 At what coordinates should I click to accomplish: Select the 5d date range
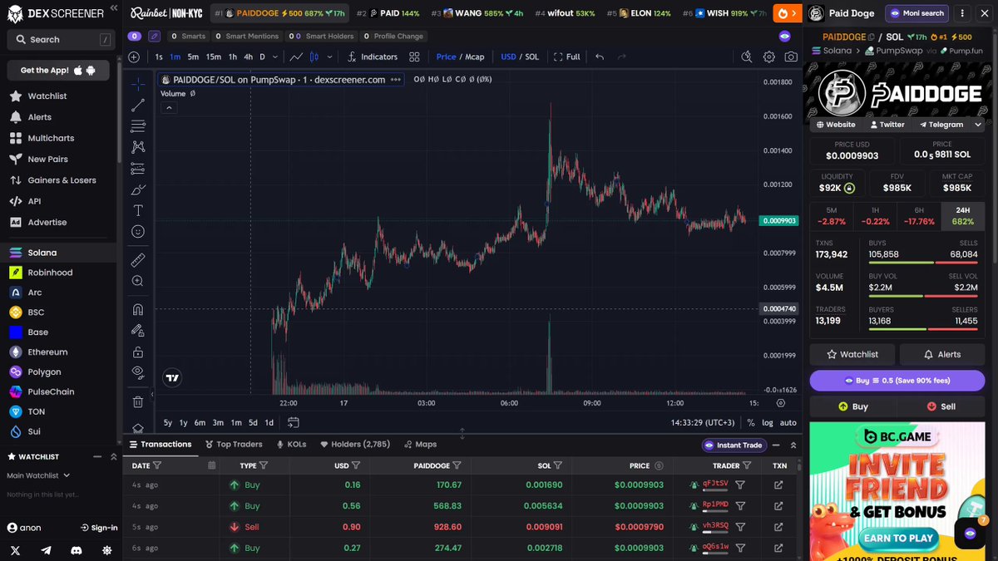[253, 422]
